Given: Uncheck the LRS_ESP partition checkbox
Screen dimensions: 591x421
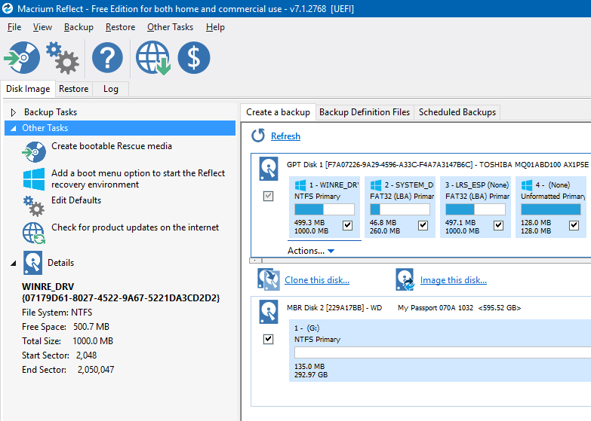Looking at the screenshot, I should pos(498,225).
